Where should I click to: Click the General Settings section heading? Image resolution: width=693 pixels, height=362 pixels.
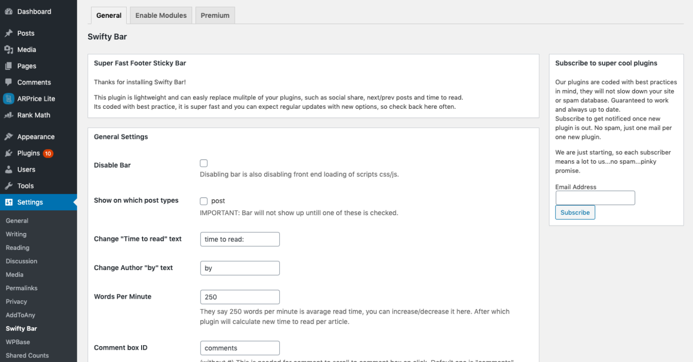pyautogui.click(x=121, y=136)
